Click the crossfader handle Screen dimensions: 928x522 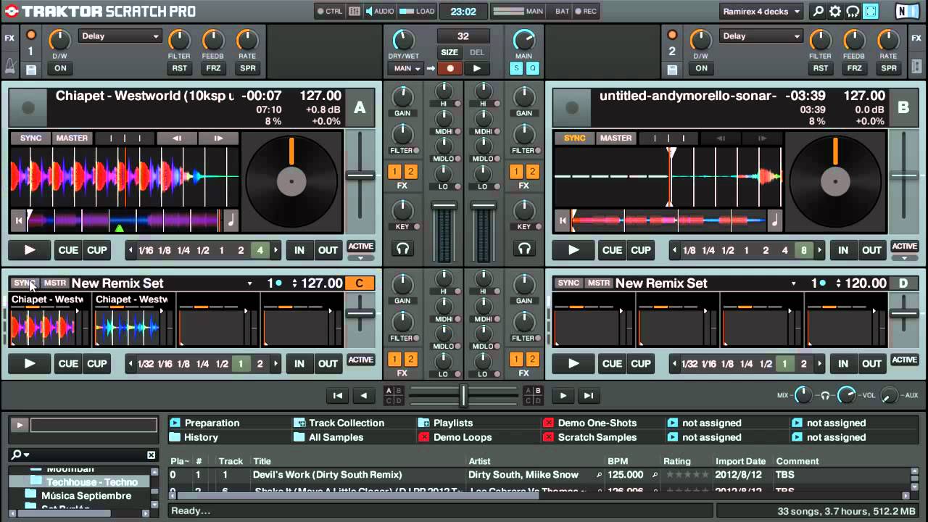[463, 395]
